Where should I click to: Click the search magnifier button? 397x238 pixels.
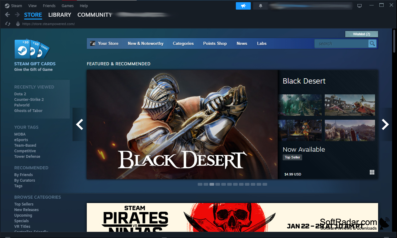372,44
